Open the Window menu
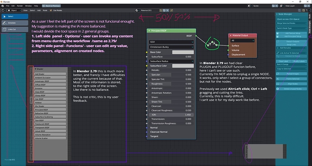 (28, 6)
